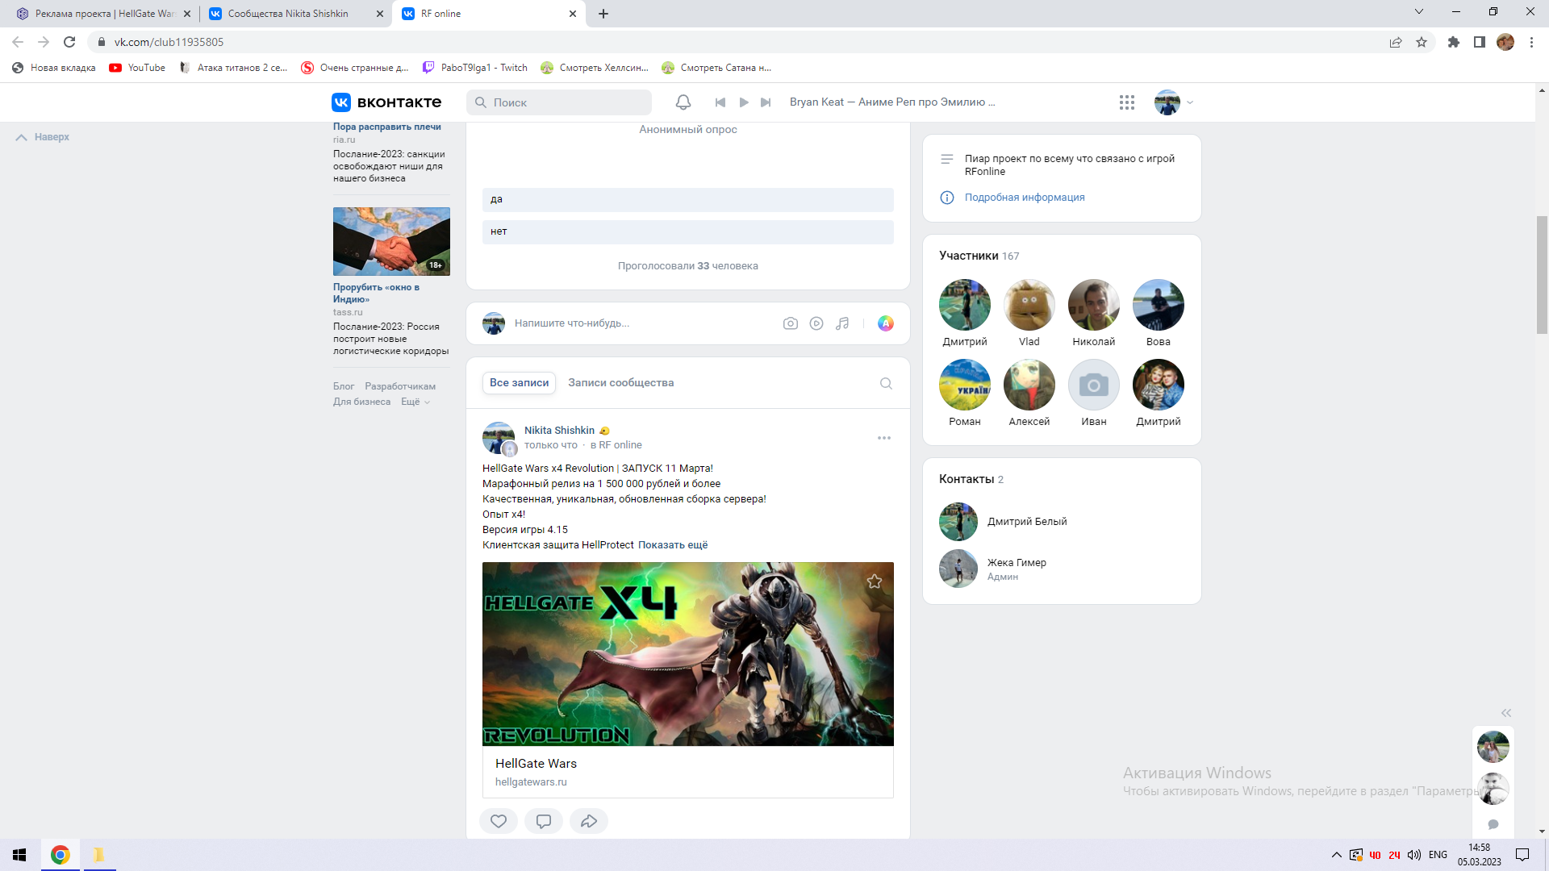The height and width of the screenshot is (871, 1549).
Task: Switch to 'Сообщества Nikita Shishkin' tab
Action: pyautogui.click(x=296, y=14)
